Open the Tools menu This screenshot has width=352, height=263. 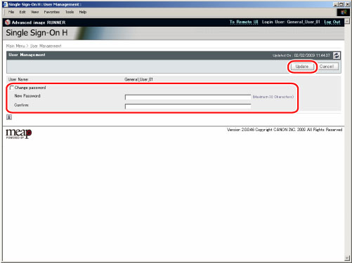(70, 12)
